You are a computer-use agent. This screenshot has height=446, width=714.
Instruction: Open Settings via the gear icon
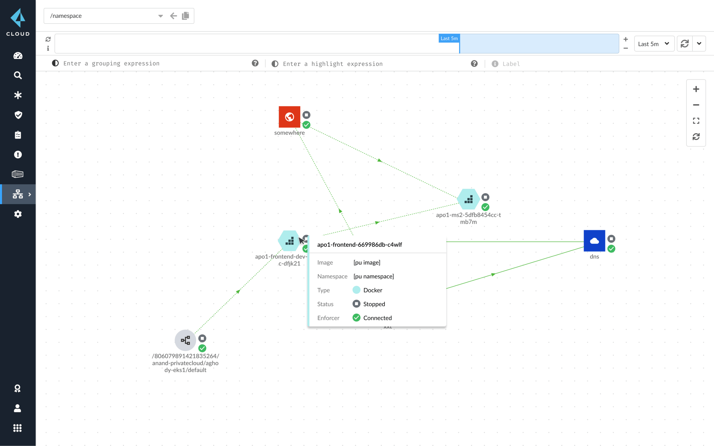click(18, 214)
